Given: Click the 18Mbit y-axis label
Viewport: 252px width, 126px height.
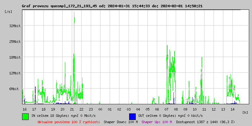Looking at the screenshot, I should click(15, 57).
